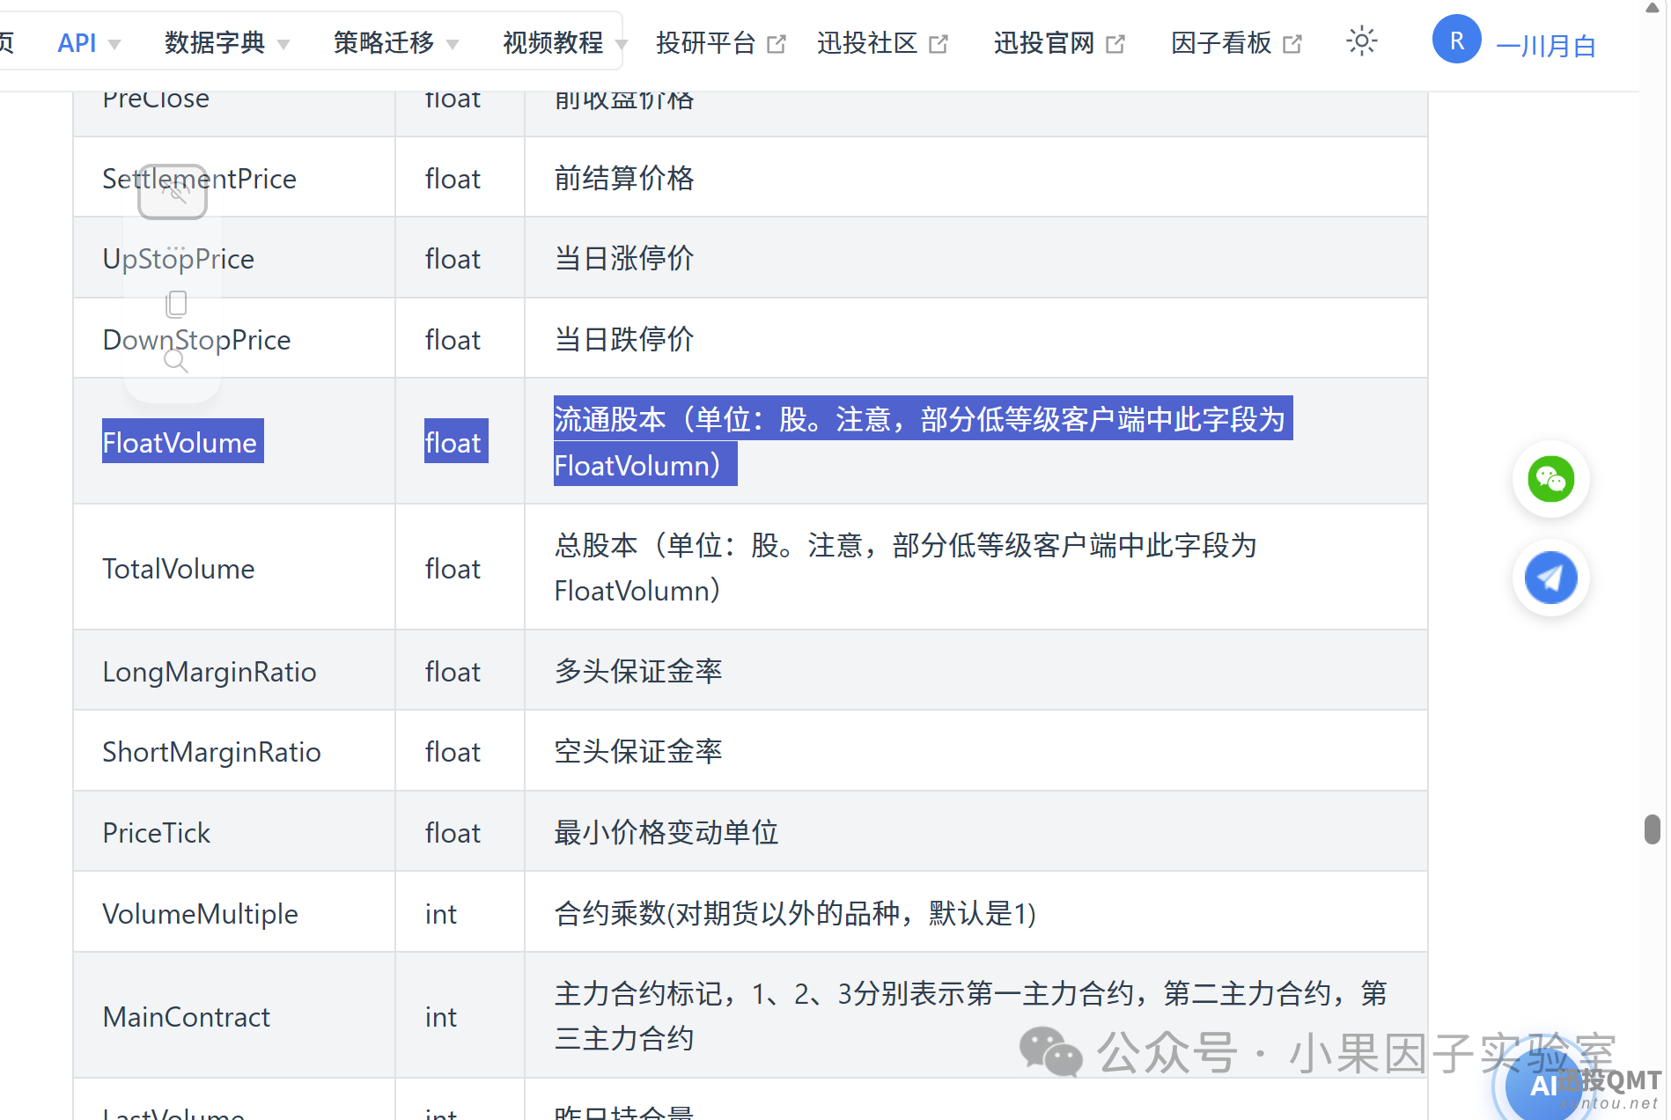The image size is (1671, 1120).
Task: Open 投研平台 external link
Action: (720, 42)
